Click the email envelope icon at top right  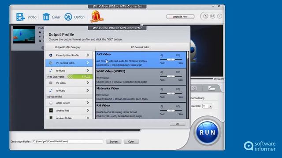pos(212,16)
